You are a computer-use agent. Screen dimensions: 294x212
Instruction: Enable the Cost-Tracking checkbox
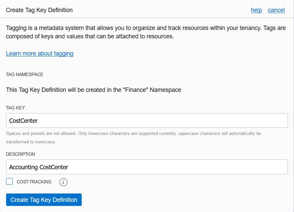point(9,182)
